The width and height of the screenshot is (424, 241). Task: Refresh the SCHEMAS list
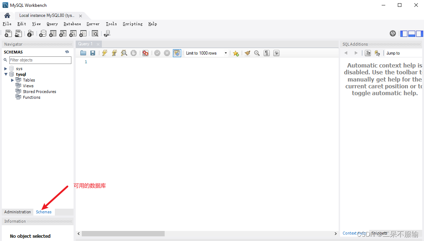(x=67, y=52)
